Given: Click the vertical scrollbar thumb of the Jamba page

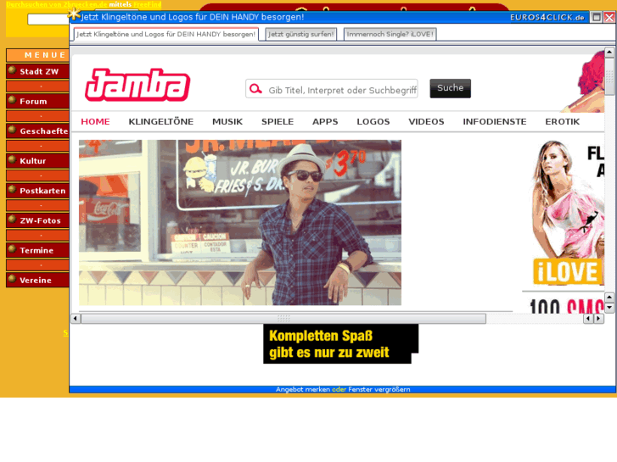Looking at the screenshot, I should 609,76.
